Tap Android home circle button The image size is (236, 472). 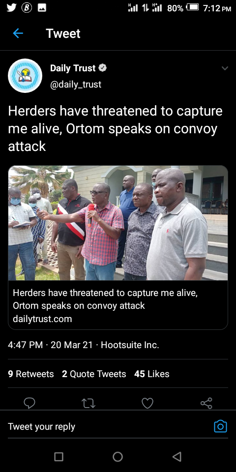(x=118, y=457)
